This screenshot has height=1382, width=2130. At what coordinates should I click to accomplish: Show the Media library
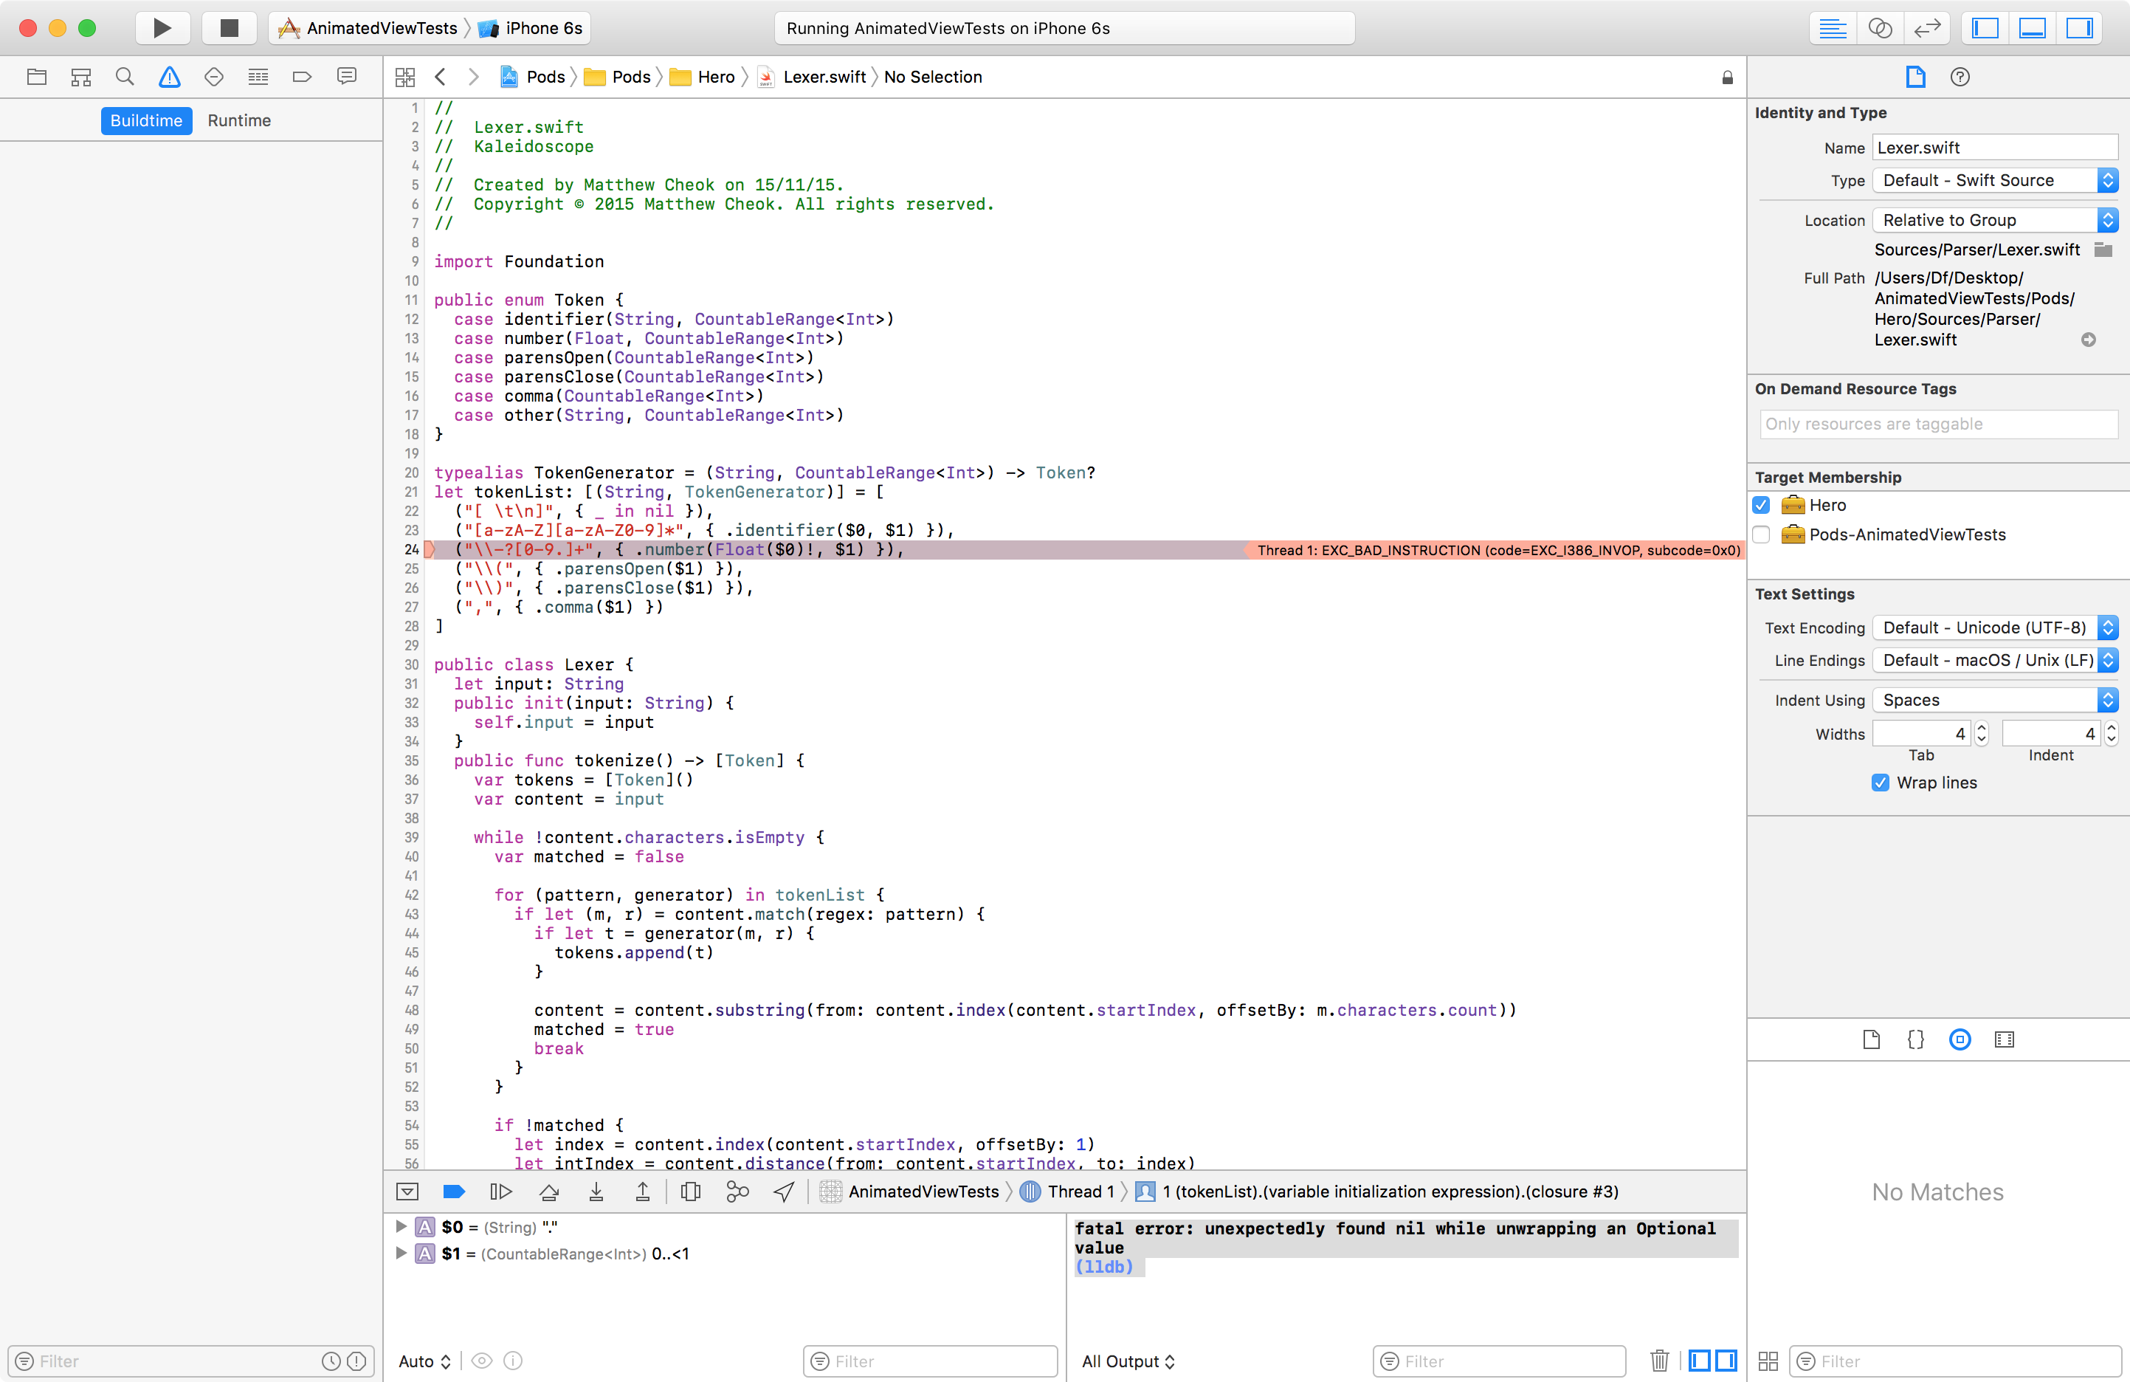tap(2005, 1039)
